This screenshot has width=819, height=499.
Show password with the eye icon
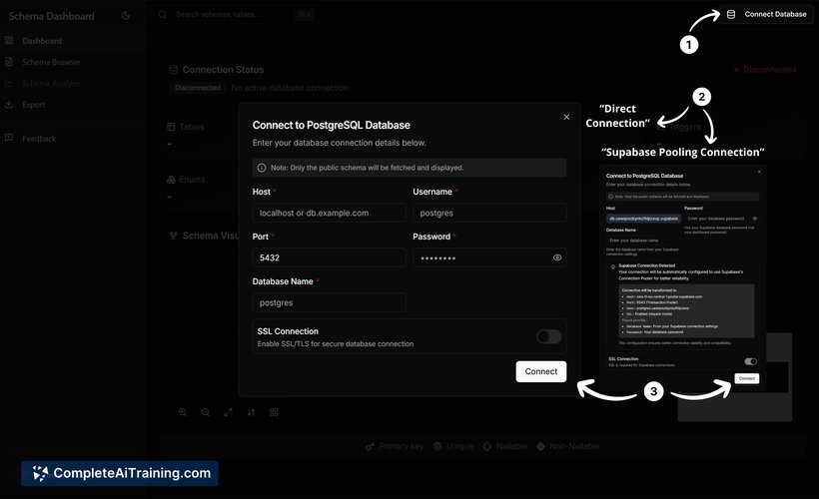point(557,257)
